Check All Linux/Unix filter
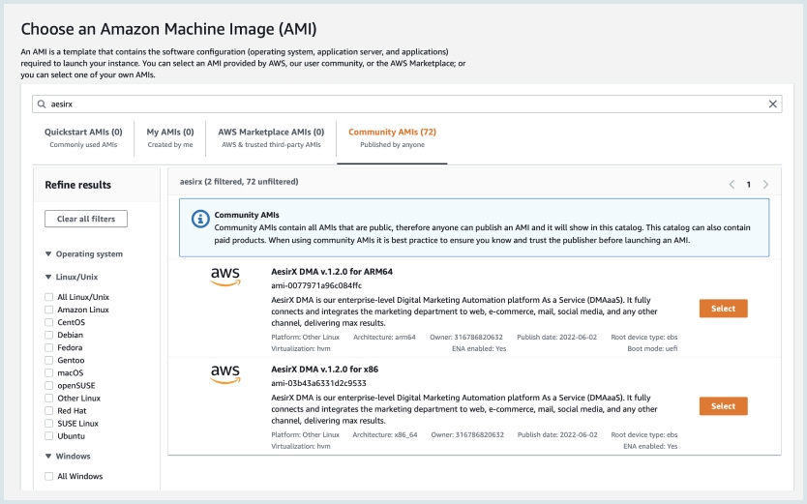 [x=49, y=297]
